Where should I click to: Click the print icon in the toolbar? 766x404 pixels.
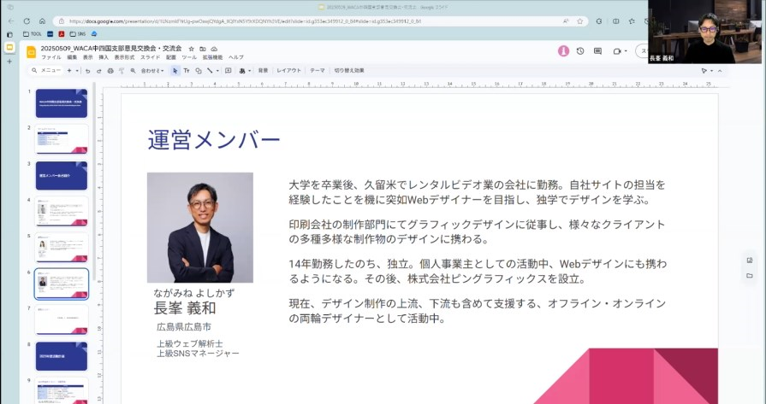click(x=110, y=71)
